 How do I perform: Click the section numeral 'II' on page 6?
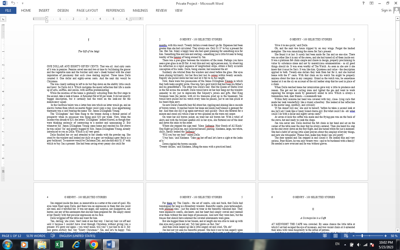pyautogui.click(x=313, y=209)
